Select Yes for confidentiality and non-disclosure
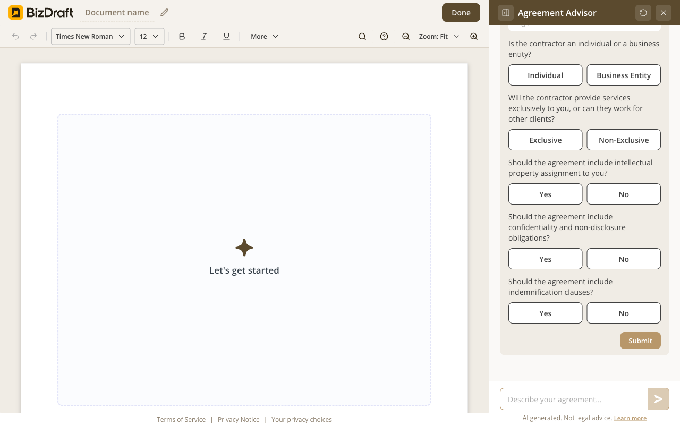 point(546,259)
